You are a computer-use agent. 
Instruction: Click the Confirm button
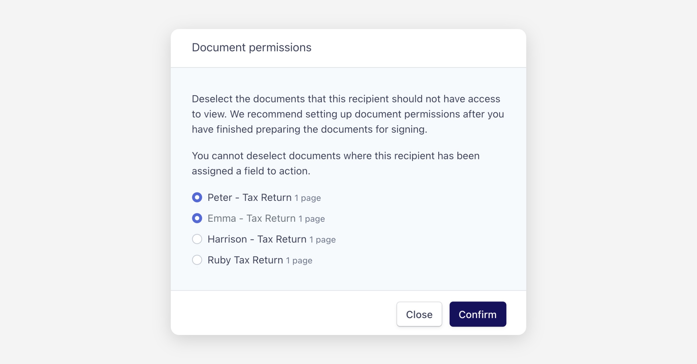(x=477, y=314)
